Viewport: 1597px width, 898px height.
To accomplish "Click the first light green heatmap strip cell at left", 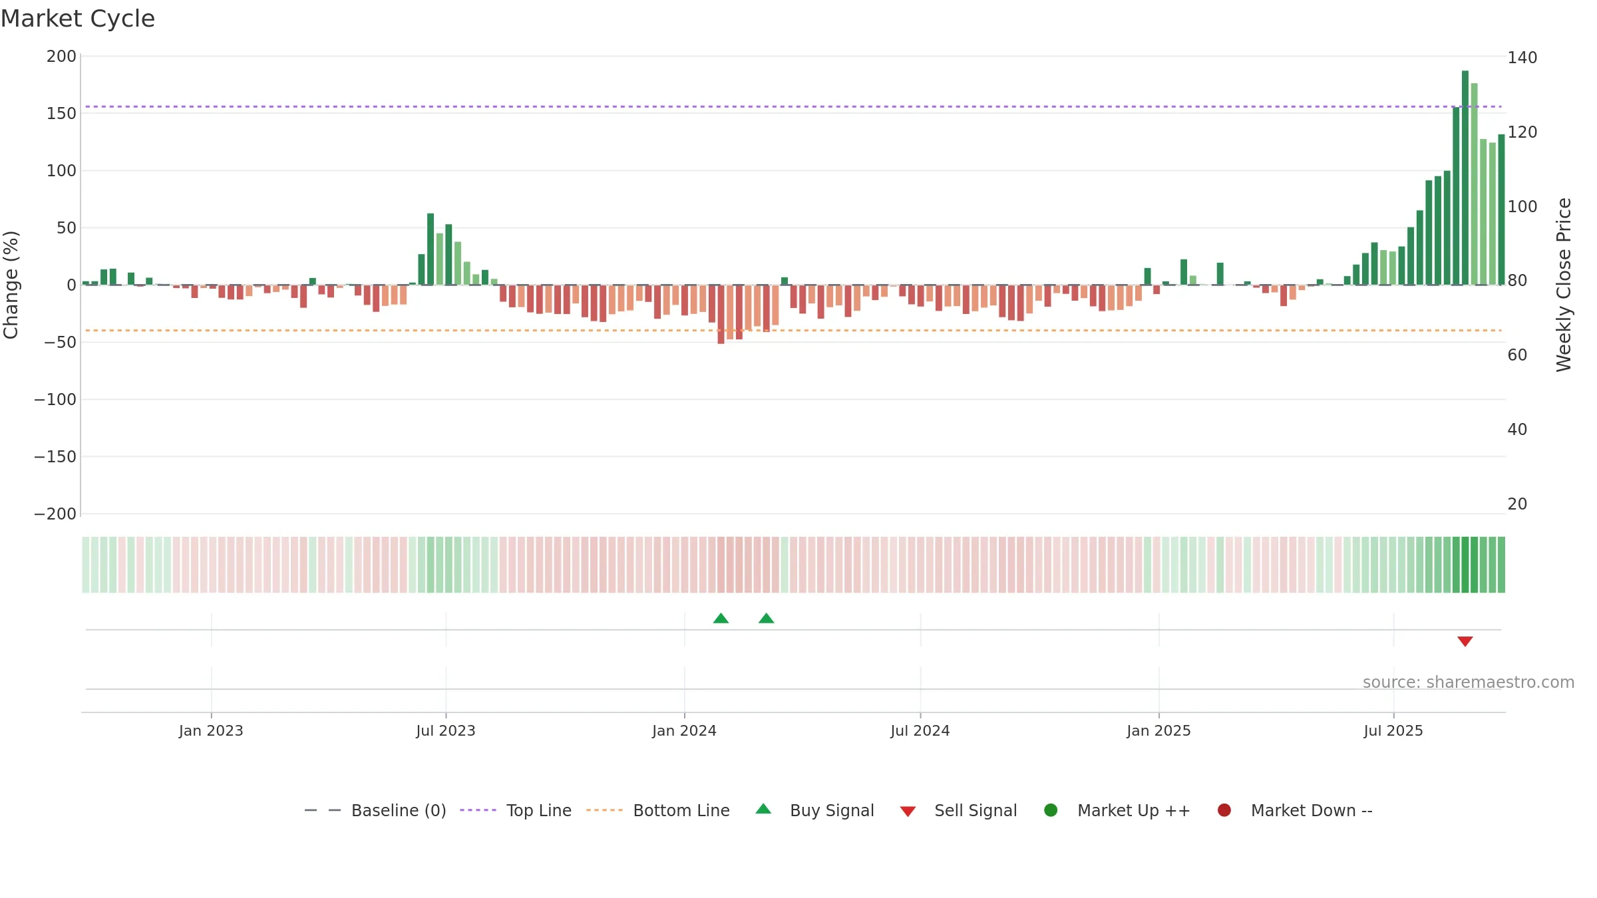I will 86,565.
